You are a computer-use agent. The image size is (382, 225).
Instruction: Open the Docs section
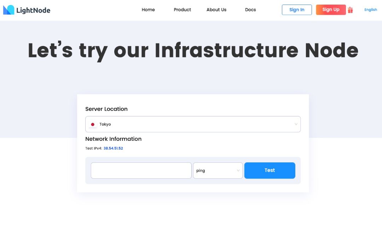pos(250,10)
